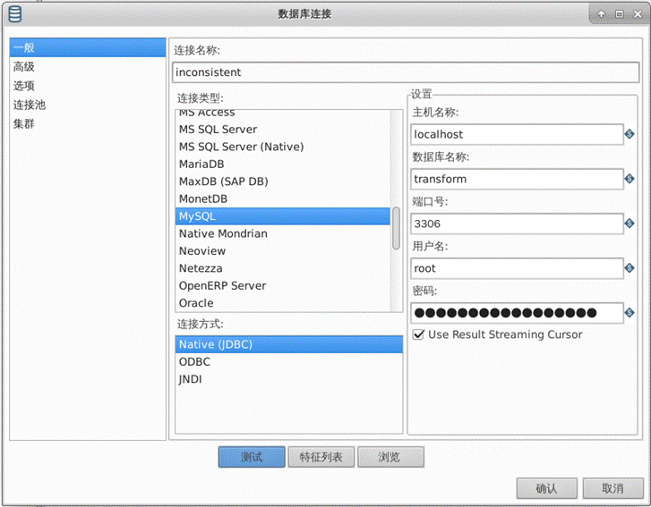651x507 pixels.
Task: Close the 数据库连接 dialog
Action: coord(638,14)
